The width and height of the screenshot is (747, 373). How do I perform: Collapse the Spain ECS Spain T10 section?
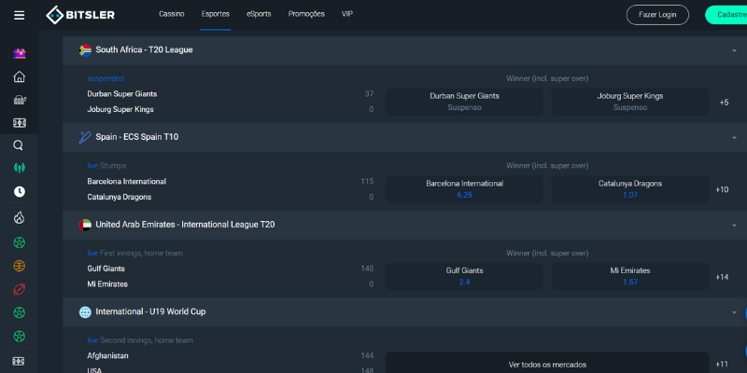pyautogui.click(x=734, y=137)
